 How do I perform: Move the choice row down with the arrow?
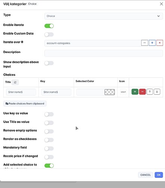pyautogui.click(x=157, y=92)
